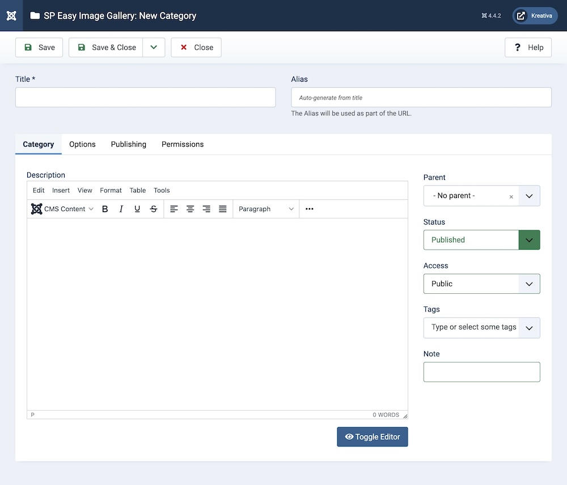
Task: Justify the description text
Action: click(x=223, y=209)
